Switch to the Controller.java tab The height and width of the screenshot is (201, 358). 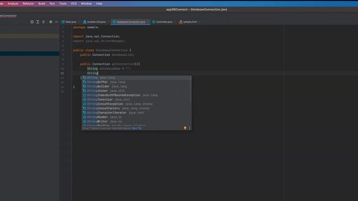164,22
